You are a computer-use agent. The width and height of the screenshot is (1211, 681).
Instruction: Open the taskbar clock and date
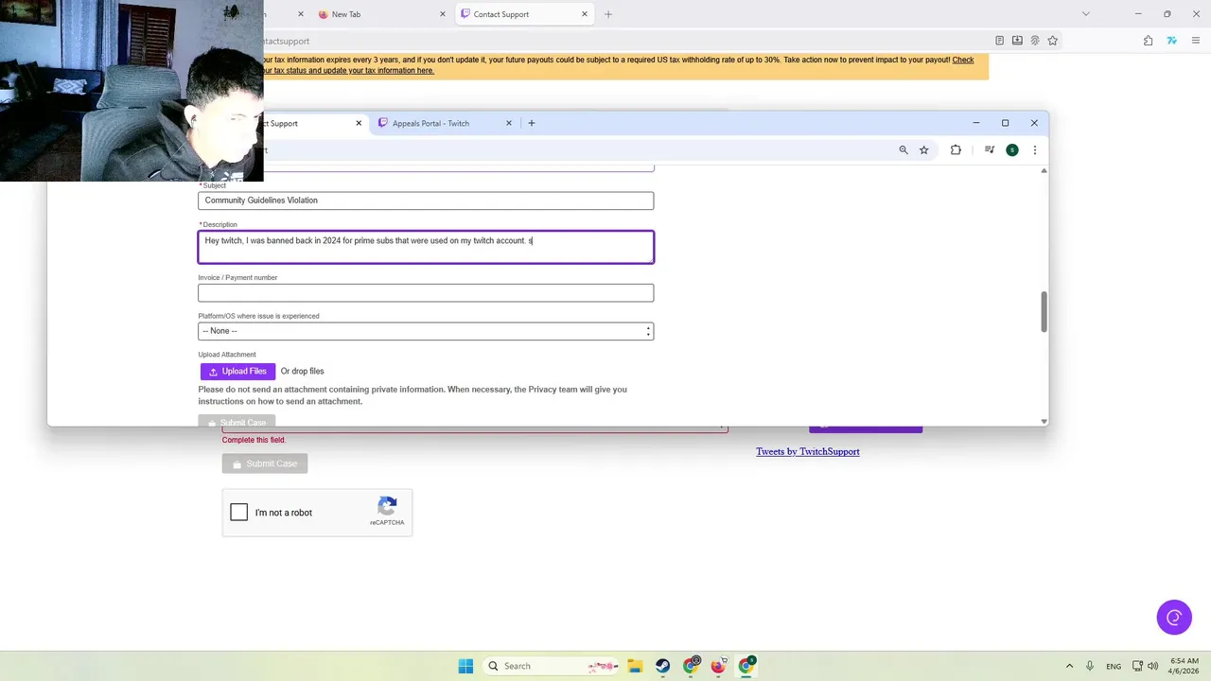coord(1185,666)
